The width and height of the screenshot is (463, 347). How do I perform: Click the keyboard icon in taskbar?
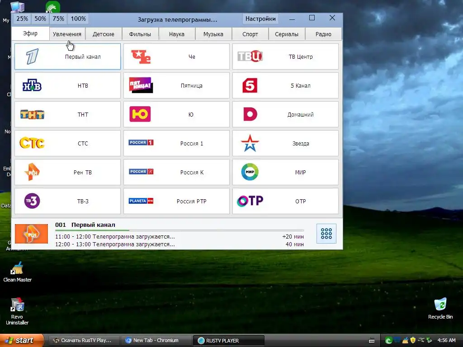coord(372,341)
